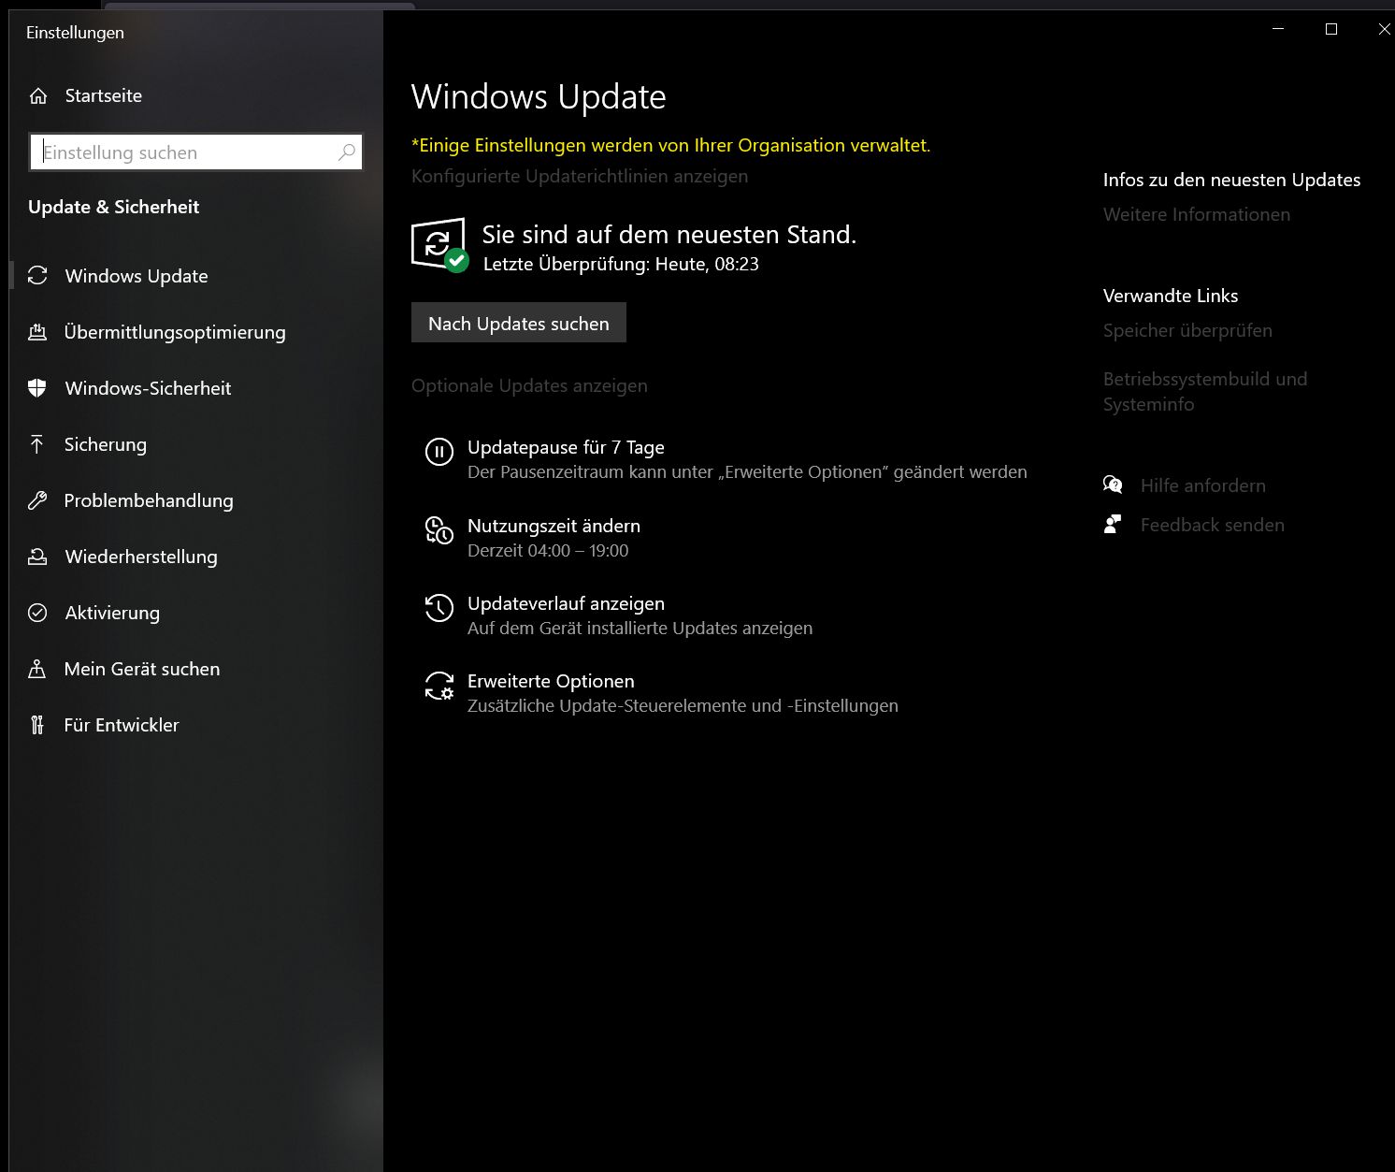Open Speicher überprüfen link
Viewport: 1395px width, 1172px height.
[x=1187, y=330]
